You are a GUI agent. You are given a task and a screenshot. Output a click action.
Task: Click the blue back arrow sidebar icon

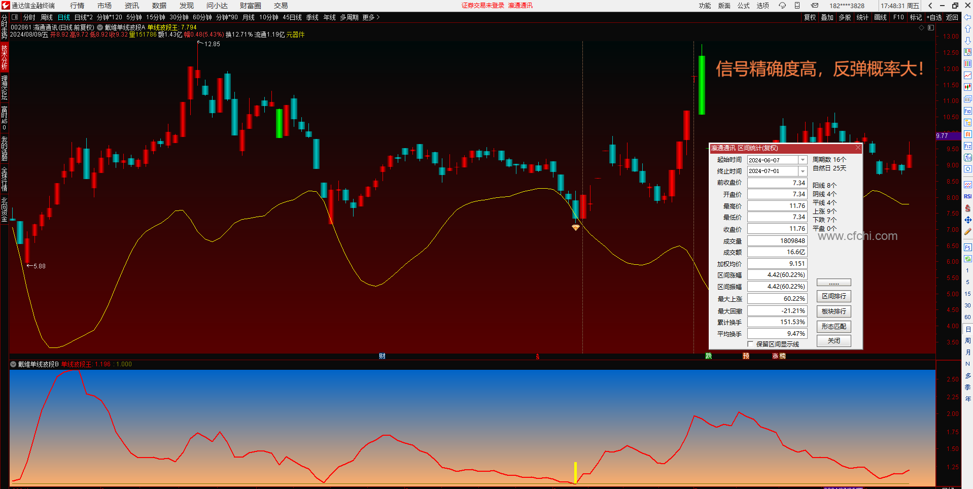[967, 17]
